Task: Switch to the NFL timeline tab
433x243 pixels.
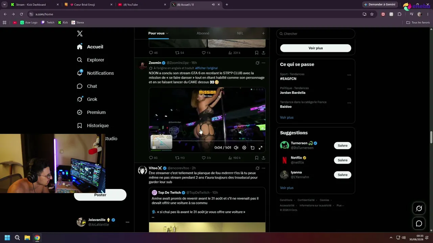Action: click(240, 33)
